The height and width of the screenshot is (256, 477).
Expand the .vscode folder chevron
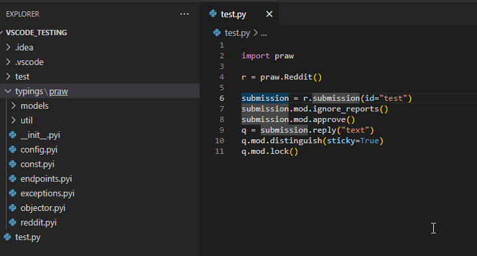tap(9, 62)
